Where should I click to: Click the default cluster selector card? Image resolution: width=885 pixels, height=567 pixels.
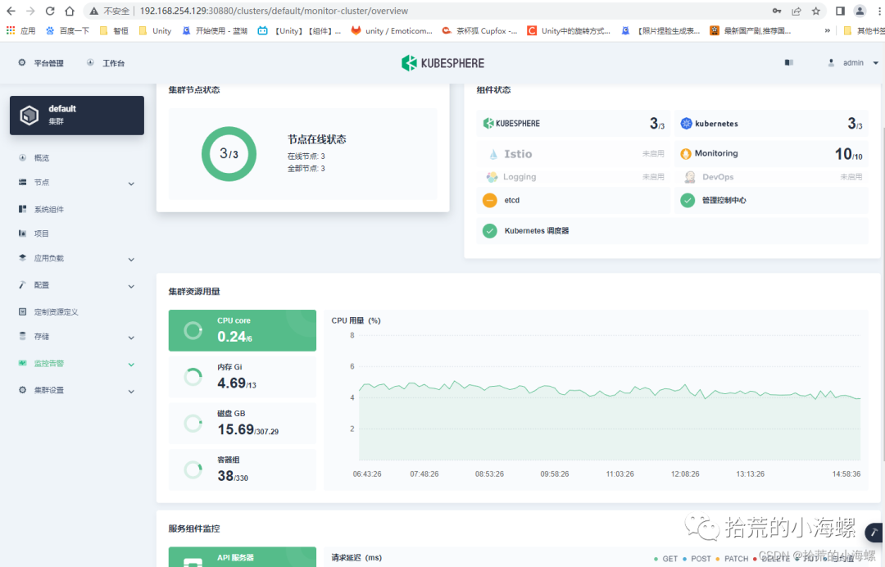(x=77, y=115)
